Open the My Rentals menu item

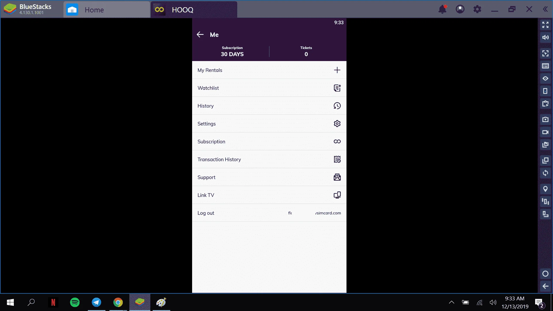pos(269,70)
